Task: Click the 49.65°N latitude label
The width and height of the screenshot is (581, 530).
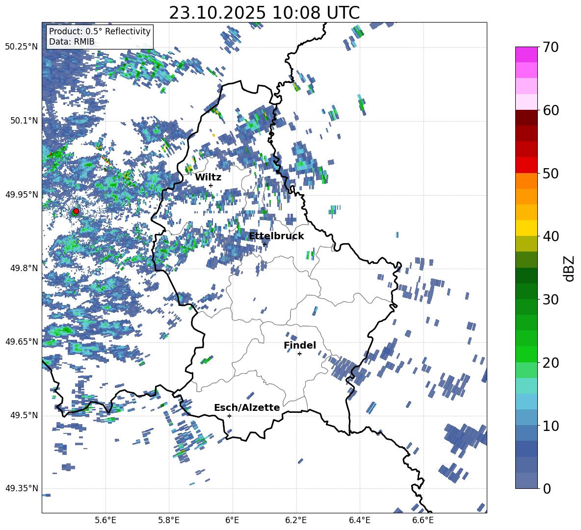Action: [x=22, y=341]
